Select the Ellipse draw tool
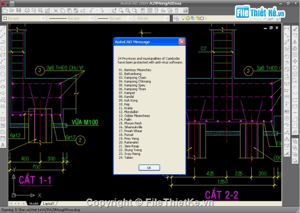Image resolution: width=300 pixels, height=213 pixels. pos(3,87)
